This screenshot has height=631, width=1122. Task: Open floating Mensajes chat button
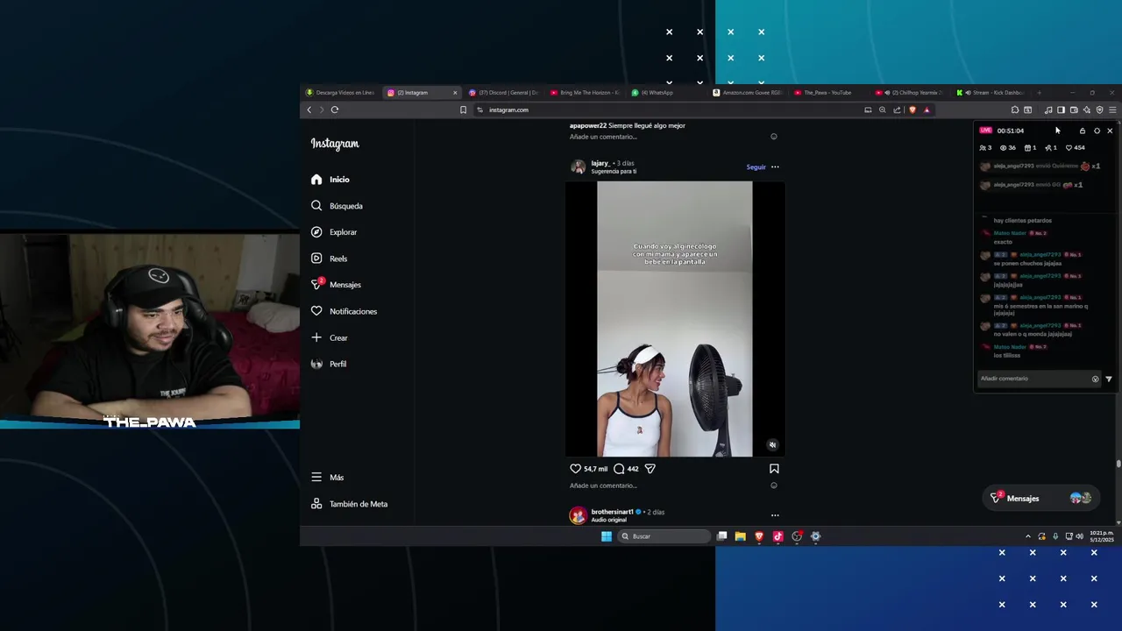[1040, 499]
